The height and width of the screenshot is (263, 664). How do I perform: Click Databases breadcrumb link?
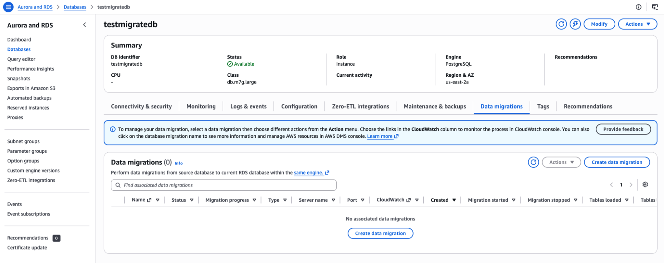[75, 7]
